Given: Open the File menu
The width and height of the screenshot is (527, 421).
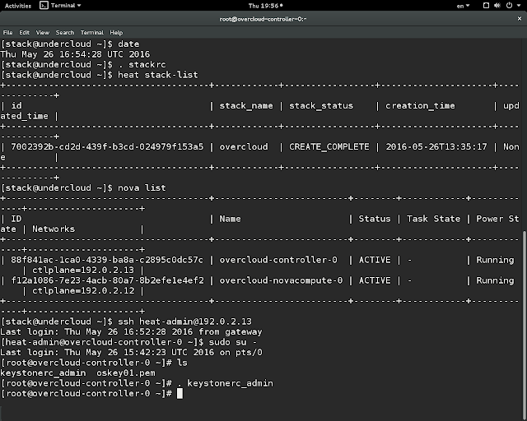Looking at the screenshot, I should click(x=7, y=32).
